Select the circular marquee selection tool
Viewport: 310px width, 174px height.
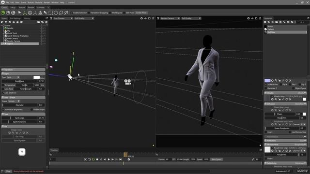(x=56, y=13)
